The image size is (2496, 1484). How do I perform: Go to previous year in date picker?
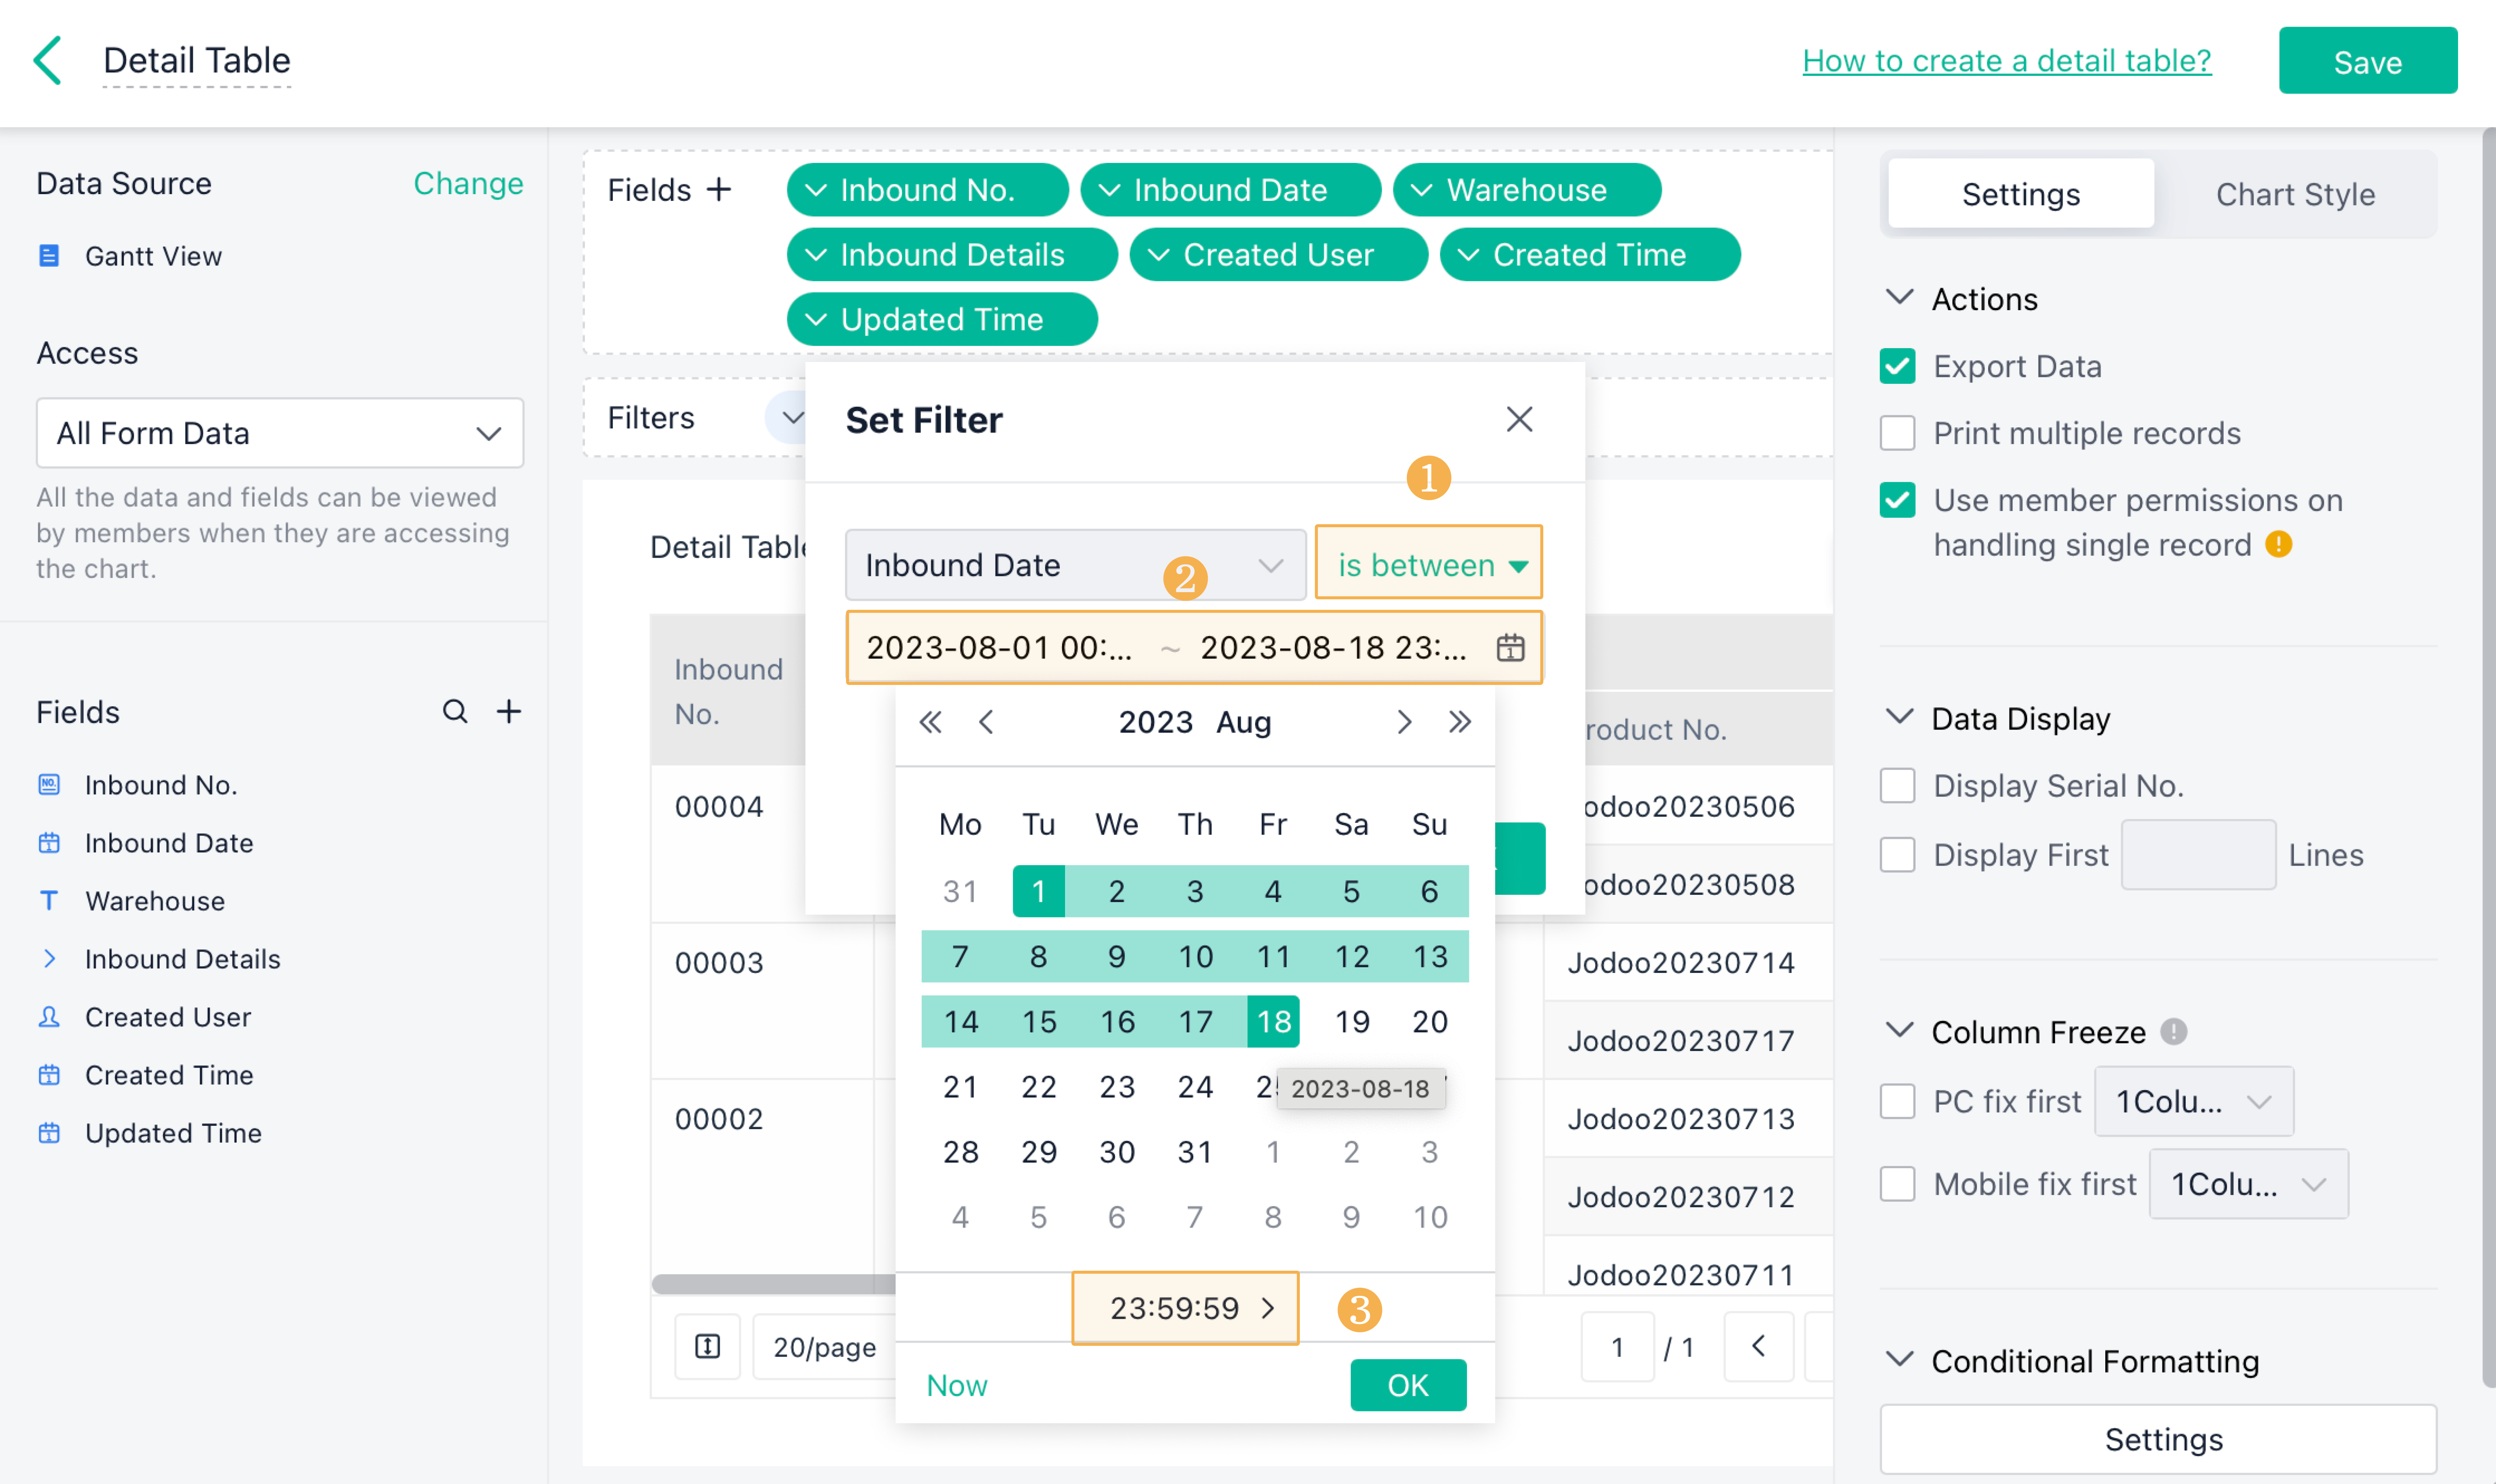point(931,722)
